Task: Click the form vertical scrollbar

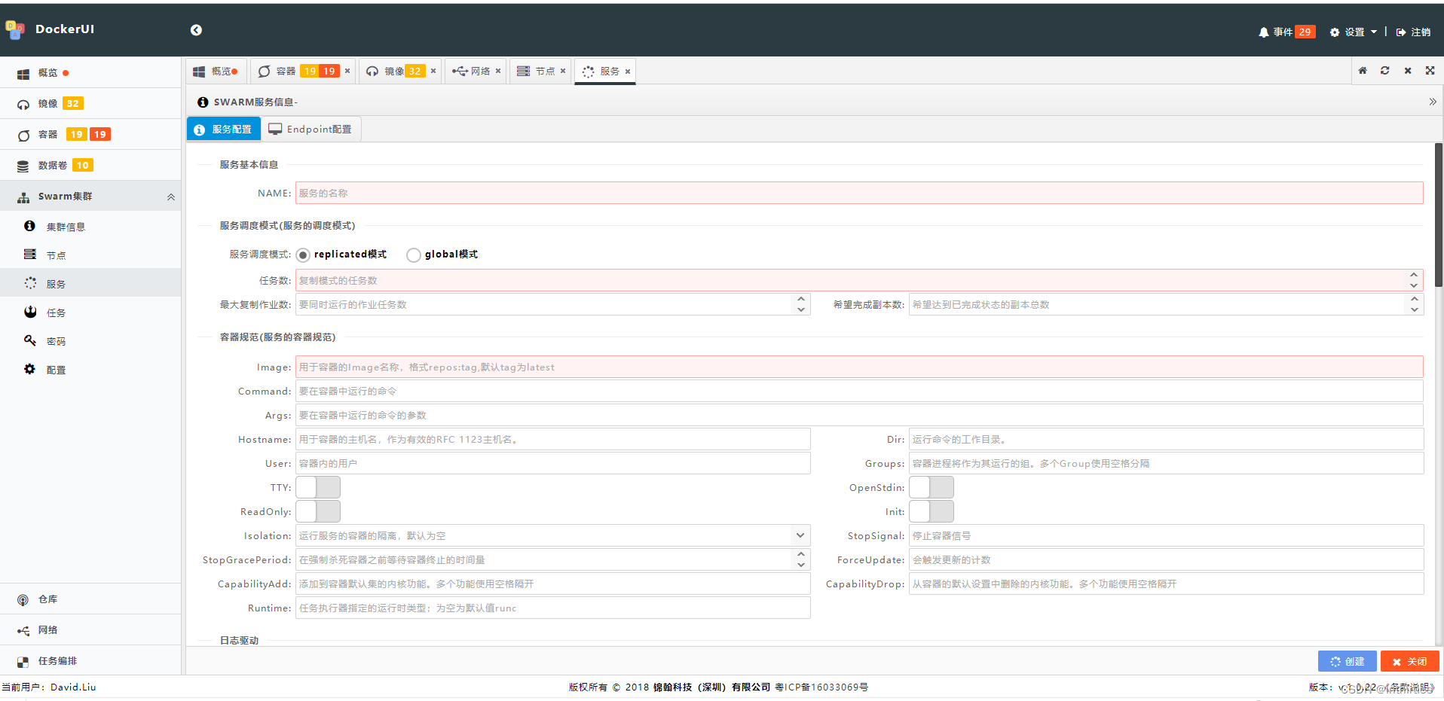Action: (1439, 215)
